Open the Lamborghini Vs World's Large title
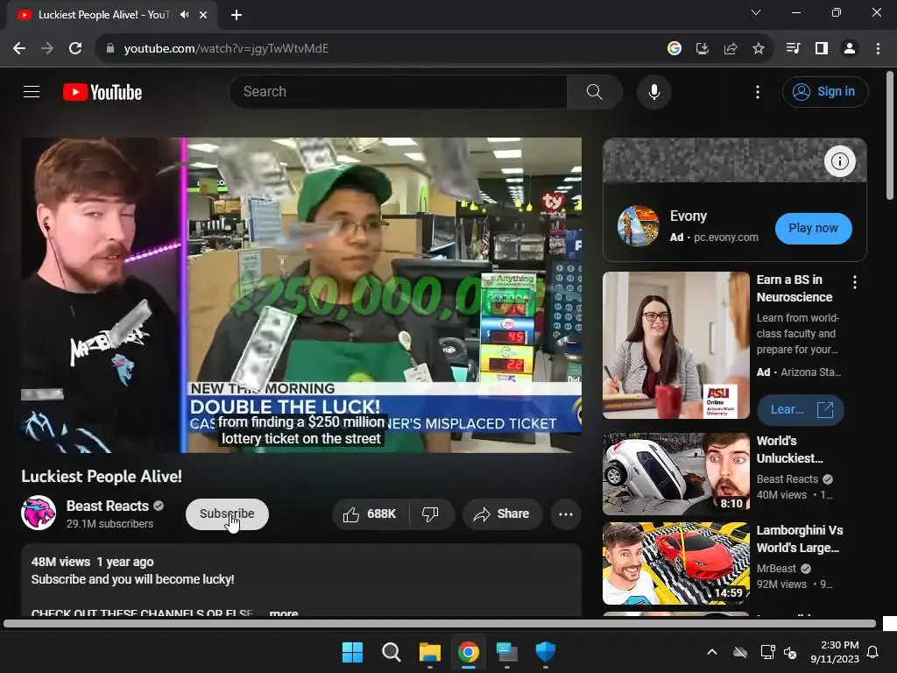897x673 pixels. [799, 539]
